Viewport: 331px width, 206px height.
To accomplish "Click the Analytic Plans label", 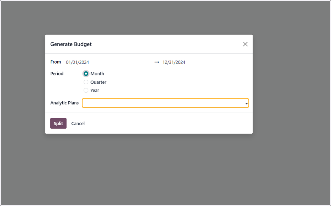I will (x=65, y=103).
